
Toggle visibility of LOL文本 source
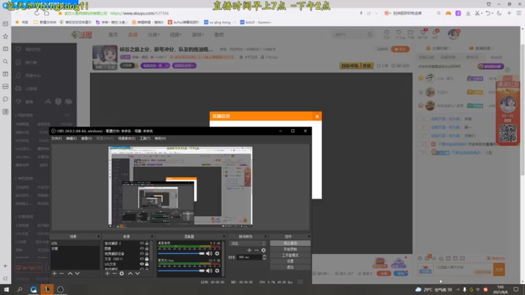tap(142, 264)
